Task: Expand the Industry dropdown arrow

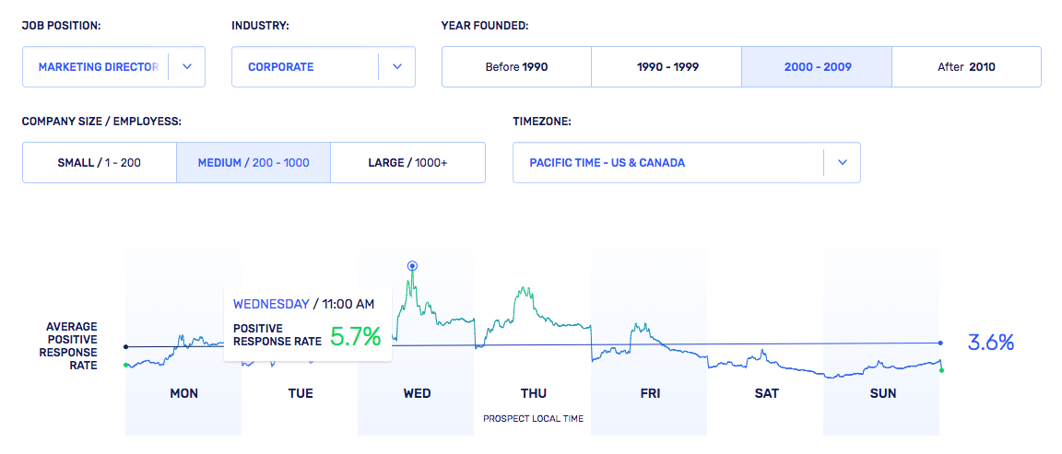Action: pyautogui.click(x=397, y=67)
